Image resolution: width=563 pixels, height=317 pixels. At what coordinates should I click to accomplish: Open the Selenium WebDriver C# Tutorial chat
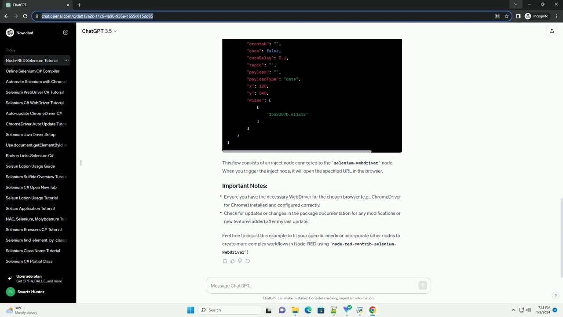pyautogui.click(x=37, y=92)
